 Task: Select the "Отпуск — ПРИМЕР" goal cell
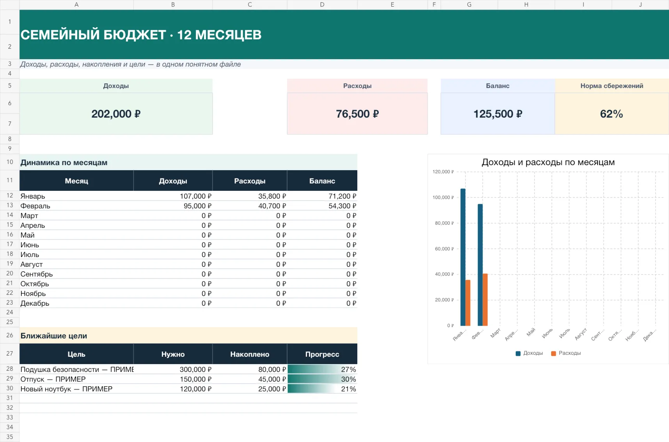click(76, 379)
